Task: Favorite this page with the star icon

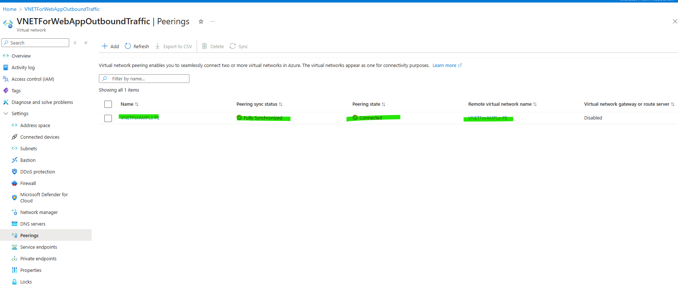Action: (x=201, y=22)
